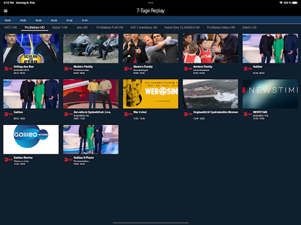Open the NEWSTIME thumbnail
This screenshot has height=225, width=301.
(x=270, y=94)
